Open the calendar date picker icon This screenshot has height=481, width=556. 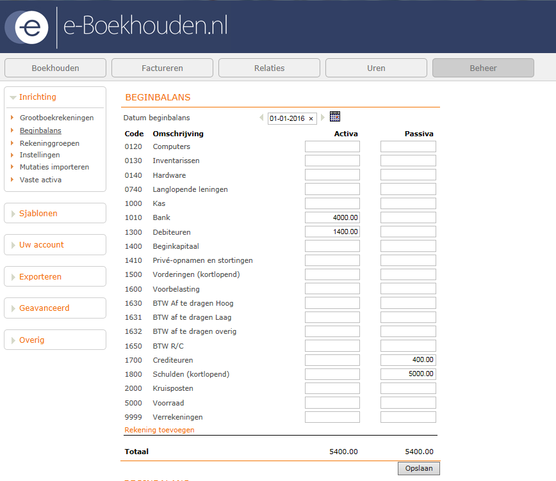coord(334,117)
